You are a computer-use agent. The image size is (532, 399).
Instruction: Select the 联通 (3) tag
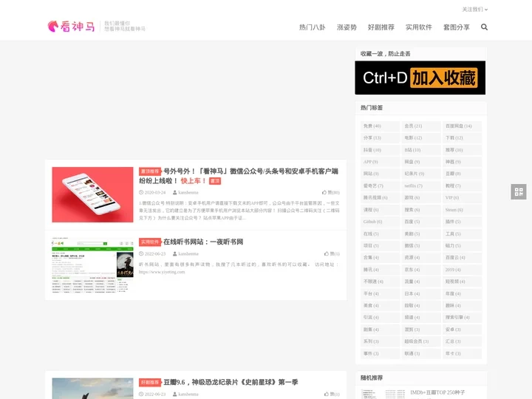421,353
